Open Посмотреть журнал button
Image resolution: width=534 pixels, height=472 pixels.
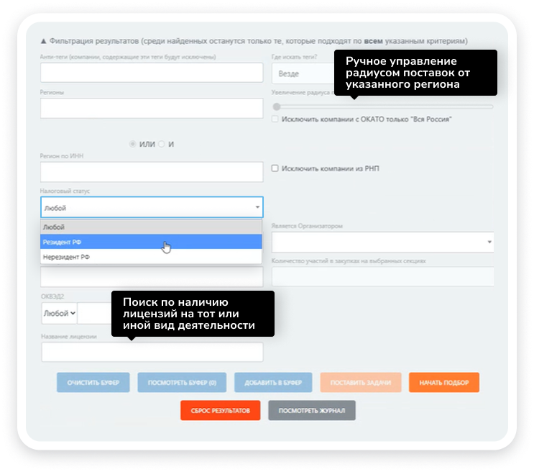tap(311, 410)
